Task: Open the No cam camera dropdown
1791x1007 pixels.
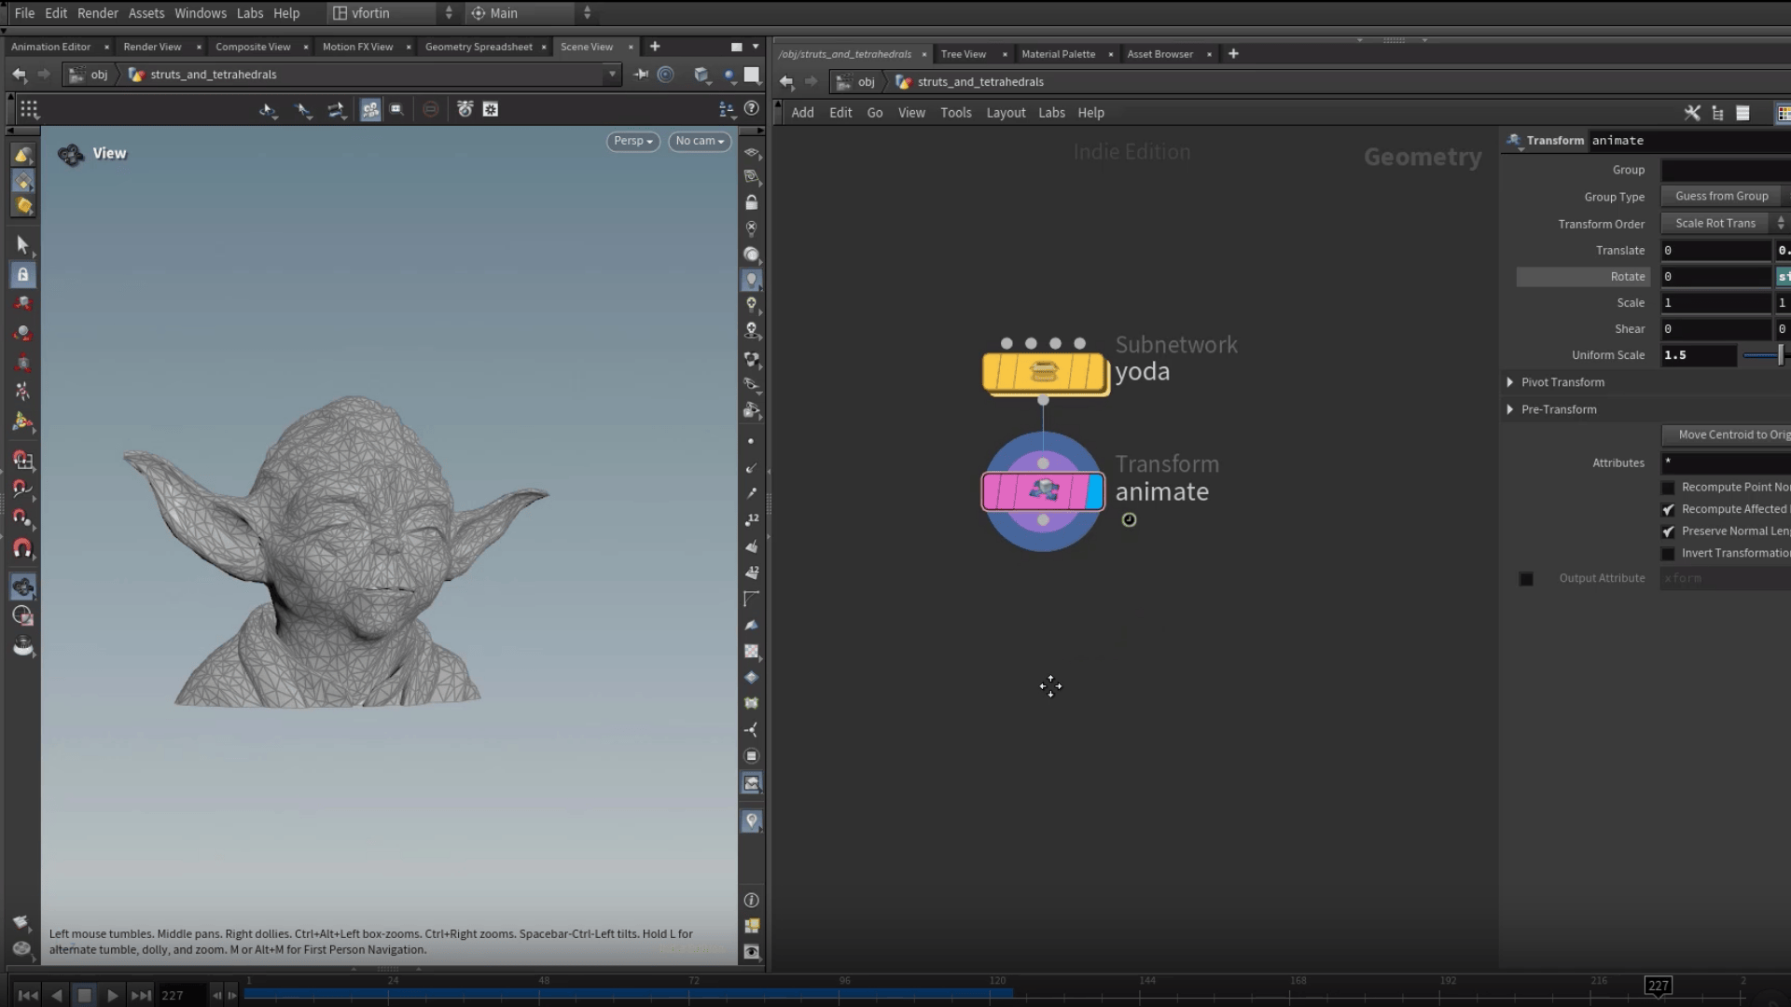Action: (x=700, y=141)
